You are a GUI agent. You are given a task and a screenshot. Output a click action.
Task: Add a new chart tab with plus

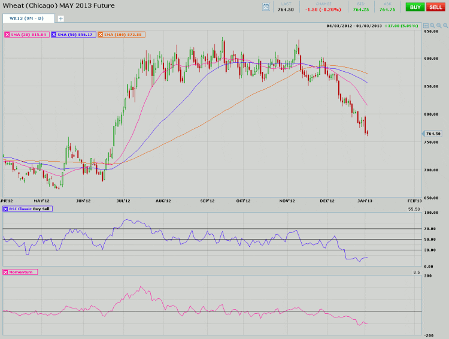(60, 19)
